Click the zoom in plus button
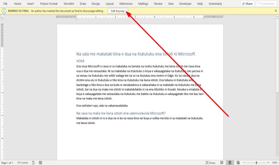This screenshot has width=279, height=165. tap(268, 163)
